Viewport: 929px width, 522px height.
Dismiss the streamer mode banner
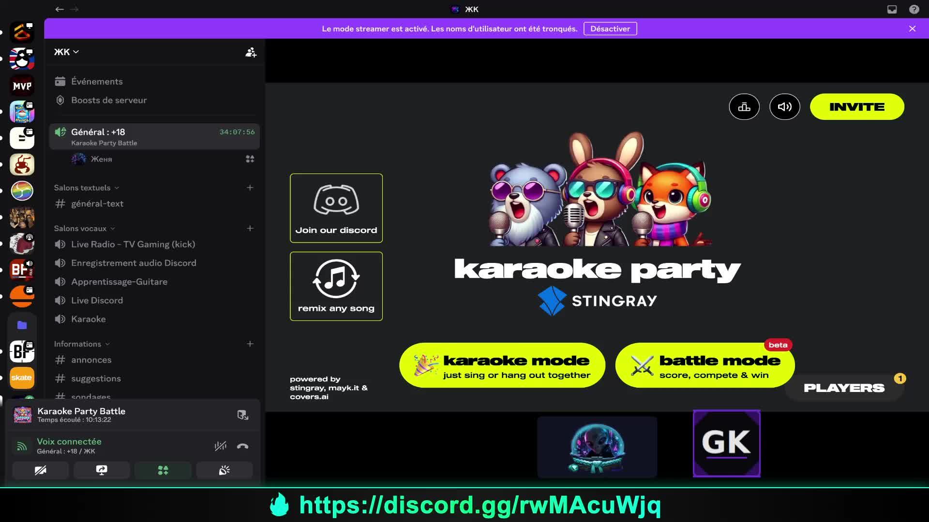click(912, 29)
